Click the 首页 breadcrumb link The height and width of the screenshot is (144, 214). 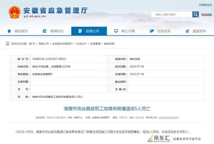pyautogui.click(x=32, y=44)
